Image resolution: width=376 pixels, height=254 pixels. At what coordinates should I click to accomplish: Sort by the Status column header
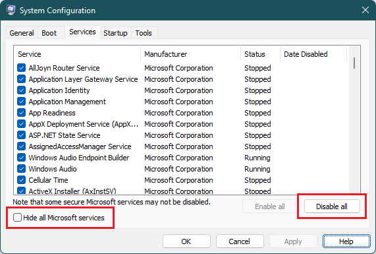pyautogui.click(x=260, y=54)
